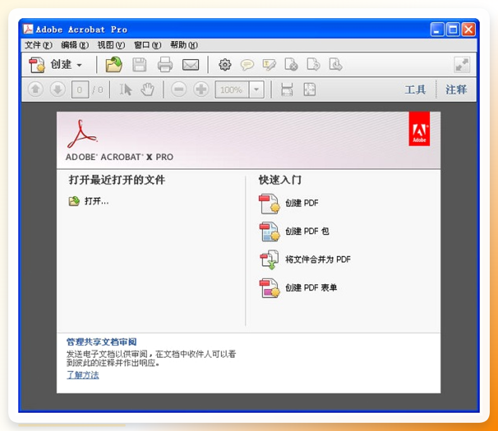Click the 创建 PDF link text
Screen dimensions: 498x431
coord(302,203)
